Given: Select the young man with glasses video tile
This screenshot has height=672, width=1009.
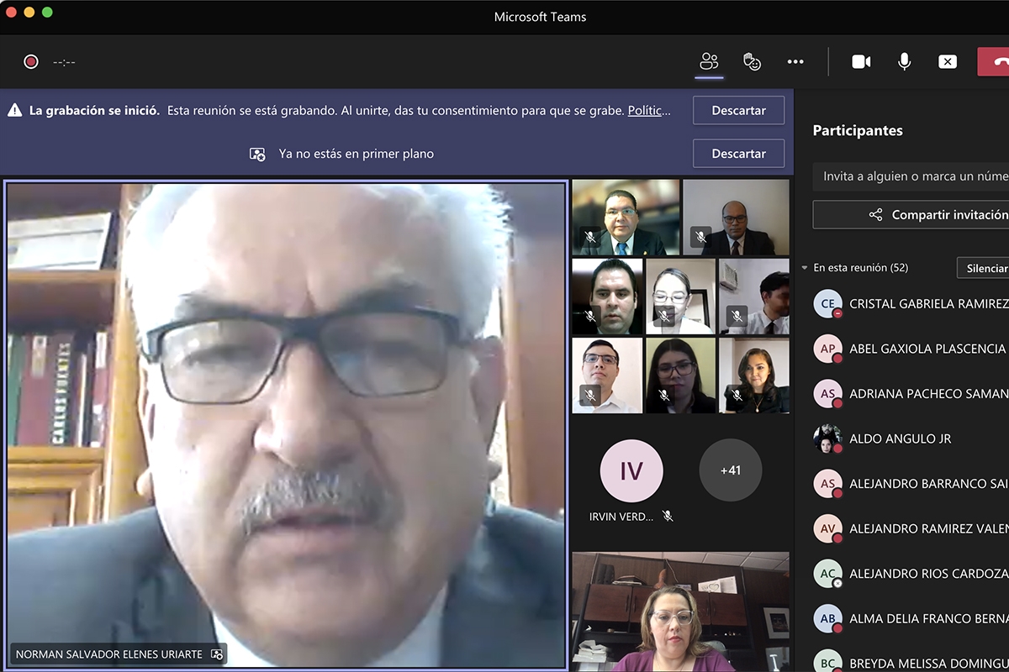Looking at the screenshot, I should (607, 375).
